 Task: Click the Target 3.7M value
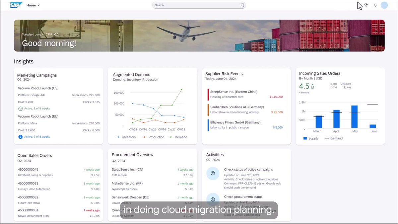point(334,88)
